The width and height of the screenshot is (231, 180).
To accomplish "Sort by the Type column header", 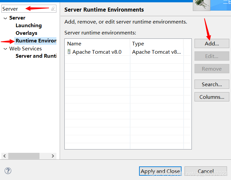I will 157,43.
